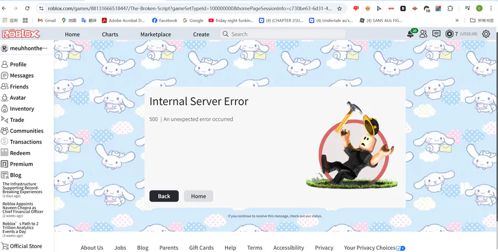The width and height of the screenshot is (498, 252).
Task: Click the Friends sidebar icon
Action: pos(4,86)
